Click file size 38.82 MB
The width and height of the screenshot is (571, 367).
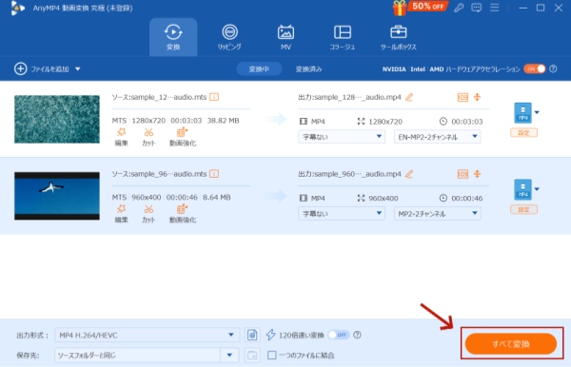pyautogui.click(x=223, y=121)
